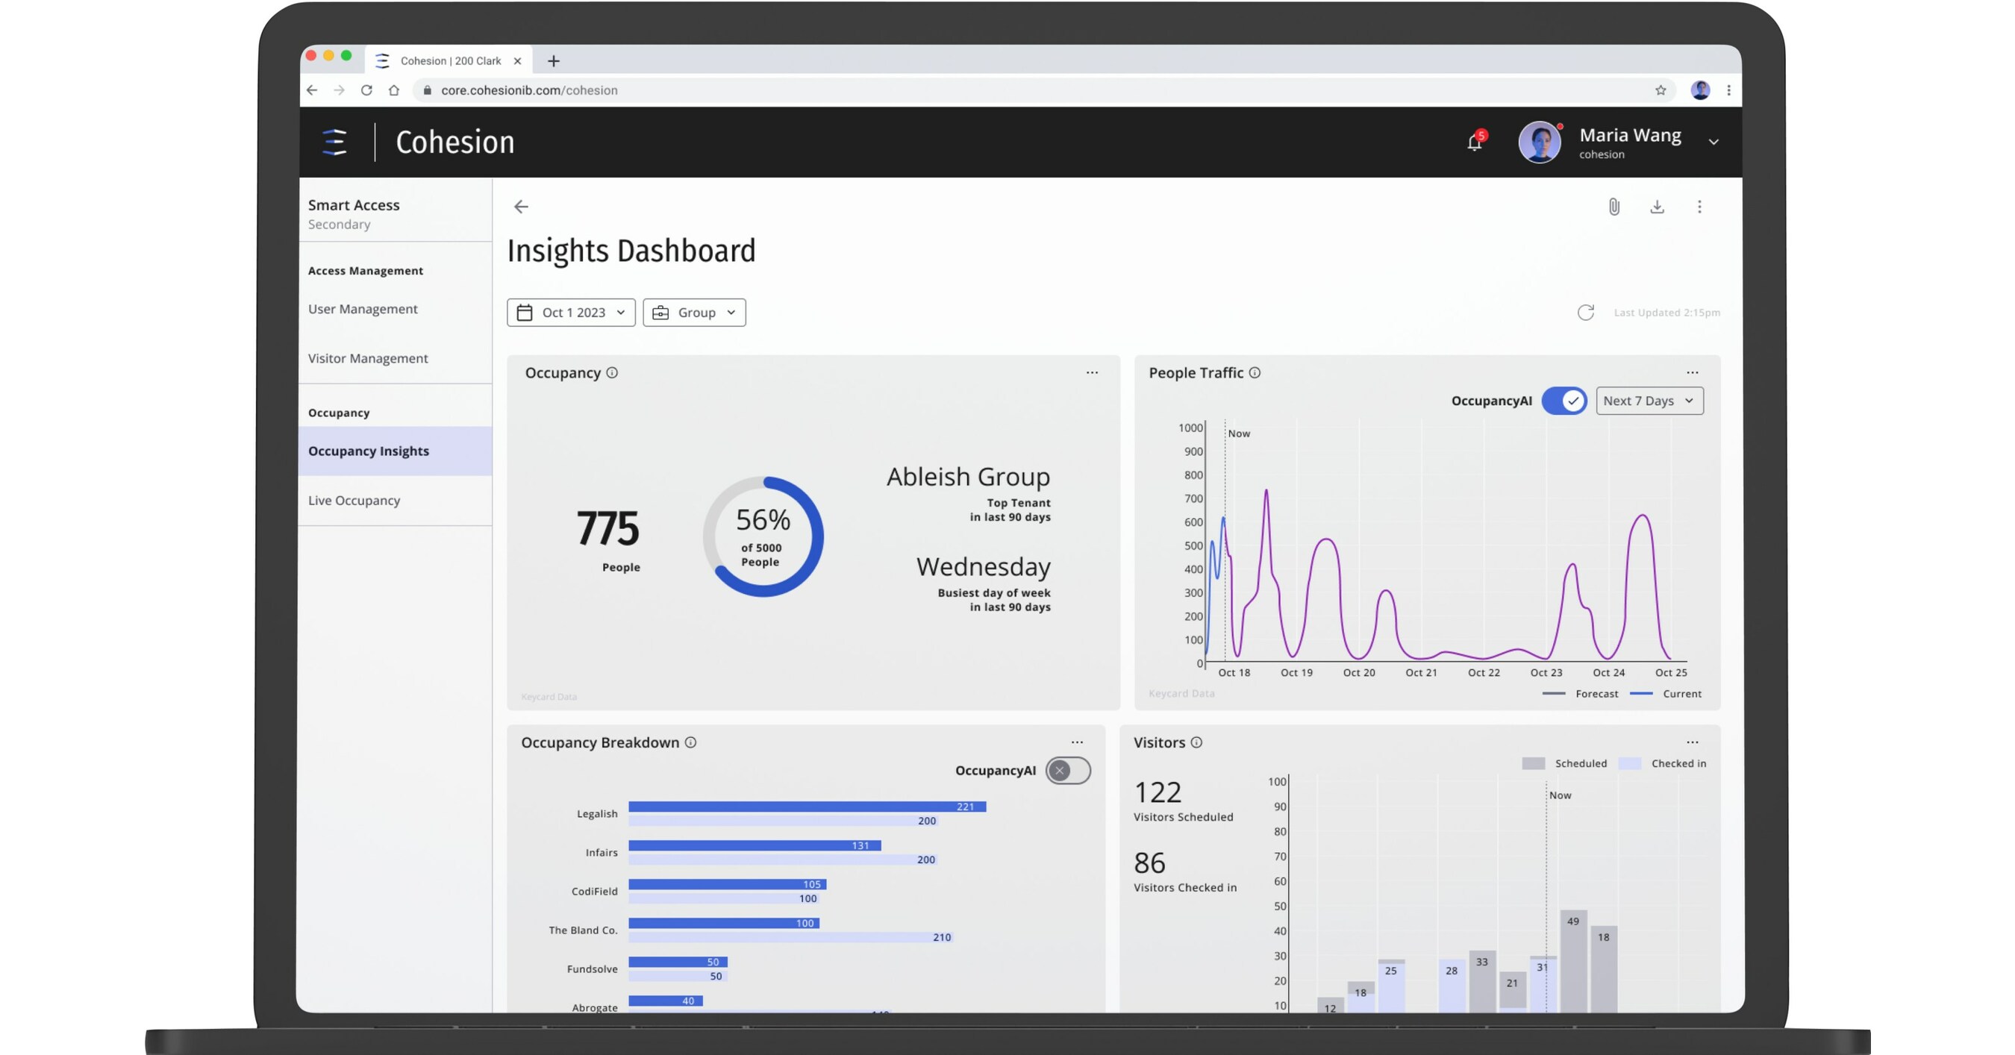2015x1055 pixels.
Task: Click the Cohesion hamburger logo icon
Action: pos(335,143)
